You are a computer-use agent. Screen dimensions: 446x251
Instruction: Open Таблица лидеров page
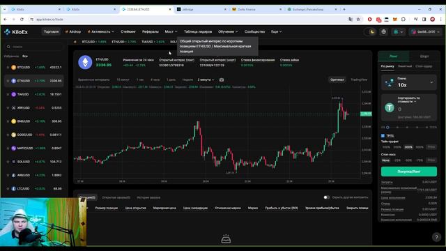tap(198, 31)
